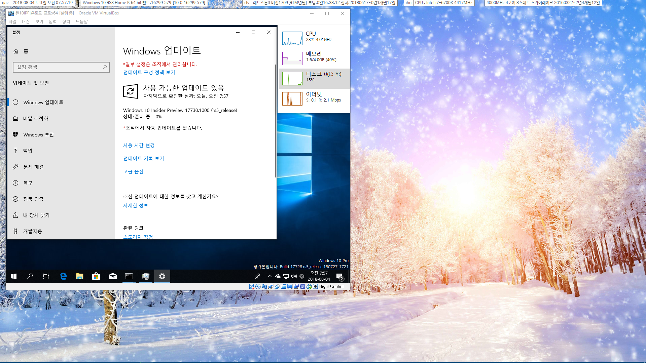The height and width of the screenshot is (363, 646).
Task: Open Task View on guest taskbar
Action: [46, 276]
